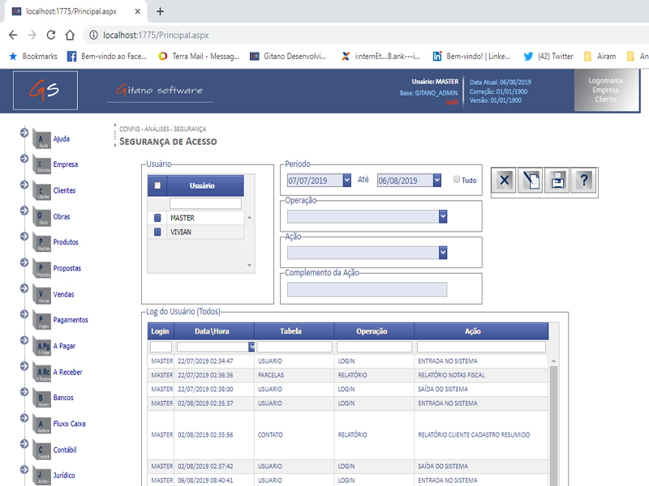Tick the VIVIAN user checkbox

point(157,232)
